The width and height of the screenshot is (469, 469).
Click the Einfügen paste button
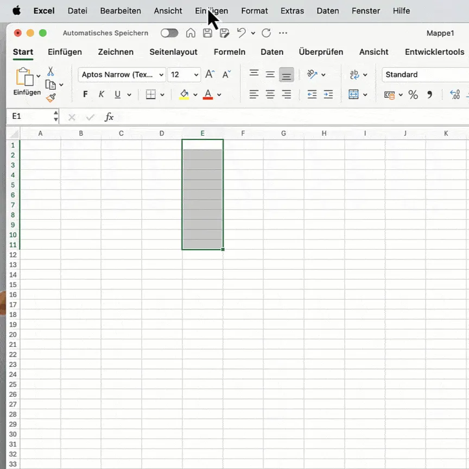click(24, 81)
